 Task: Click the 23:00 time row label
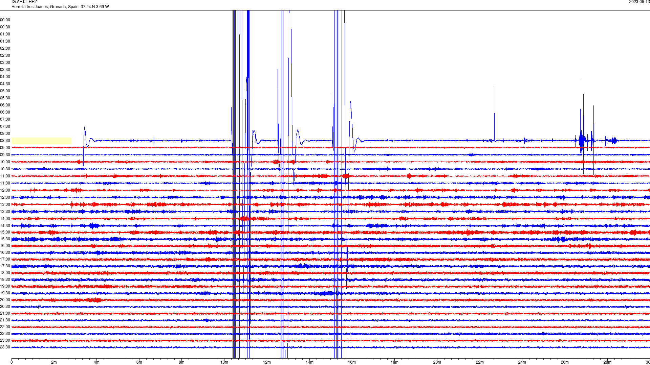tap(5, 340)
